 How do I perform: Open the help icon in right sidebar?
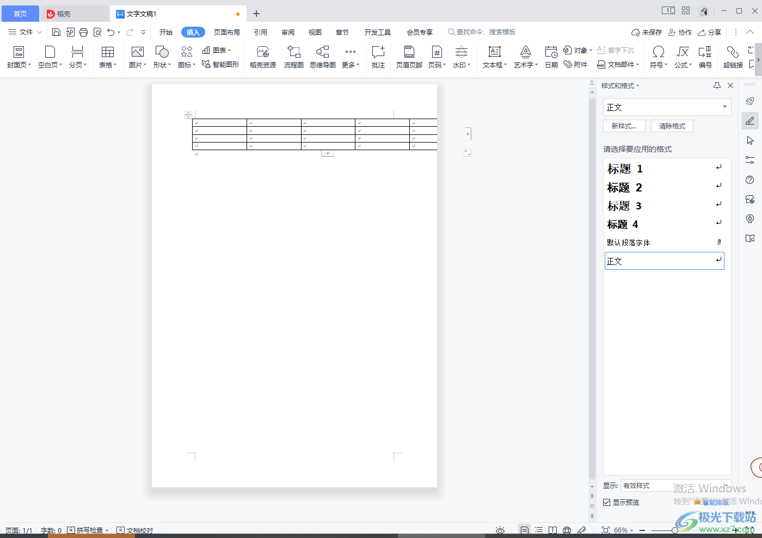(750, 180)
